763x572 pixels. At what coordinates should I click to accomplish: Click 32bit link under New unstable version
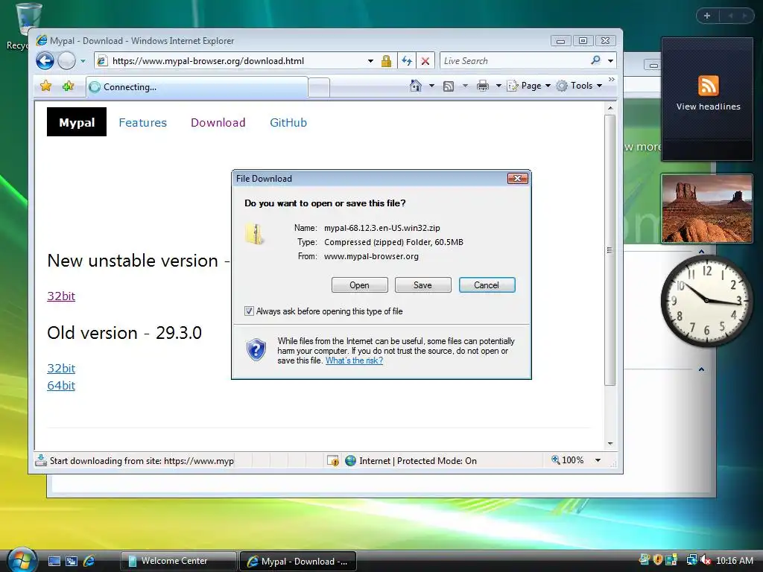tap(61, 296)
